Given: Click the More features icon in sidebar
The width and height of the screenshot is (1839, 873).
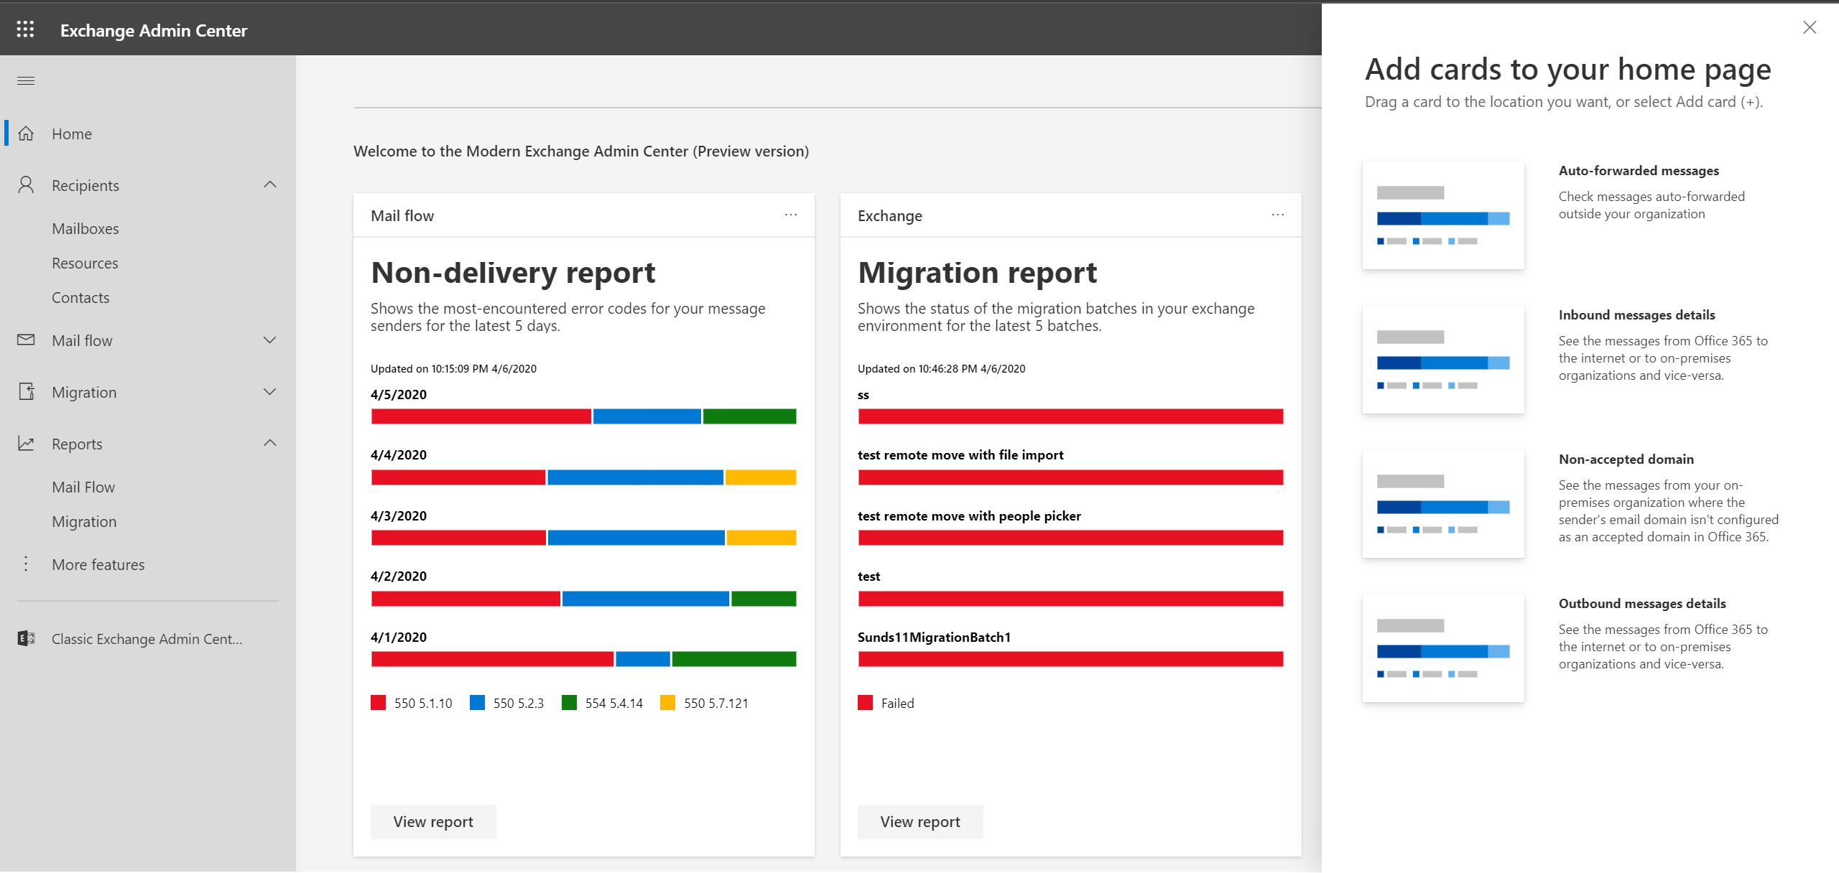Looking at the screenshot, I should pos(24,564).
